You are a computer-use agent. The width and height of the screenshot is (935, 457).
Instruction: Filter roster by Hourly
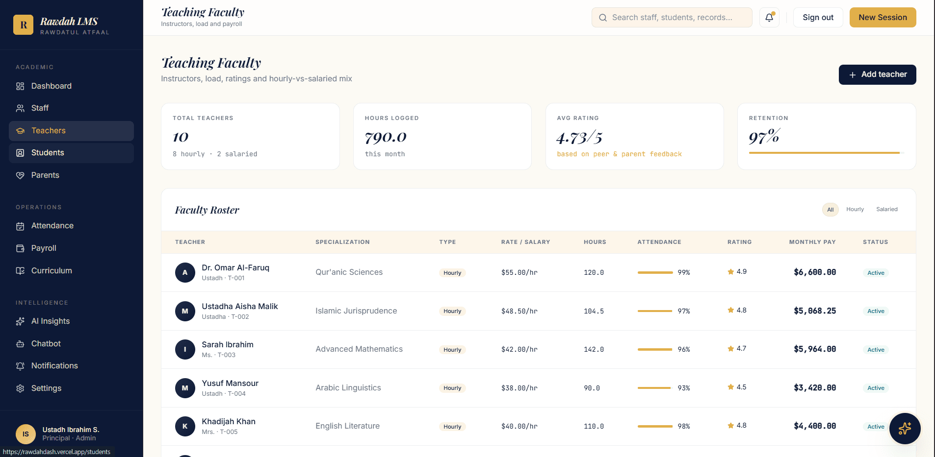(855, 209)
